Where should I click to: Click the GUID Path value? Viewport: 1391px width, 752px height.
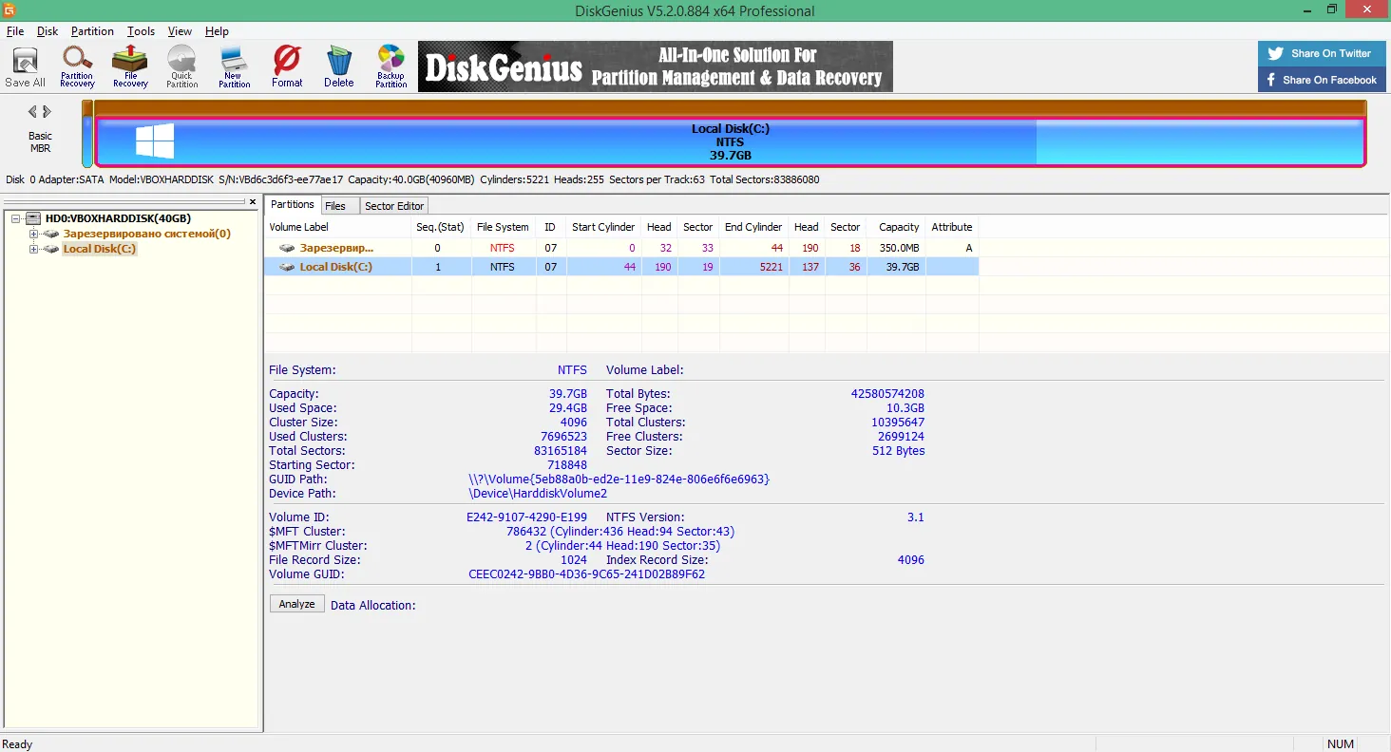pyautogui.click(x=619, y=479)
